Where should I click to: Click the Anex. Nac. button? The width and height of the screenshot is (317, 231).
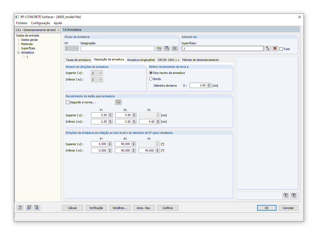pyautogui.click(x=144, y=208)
